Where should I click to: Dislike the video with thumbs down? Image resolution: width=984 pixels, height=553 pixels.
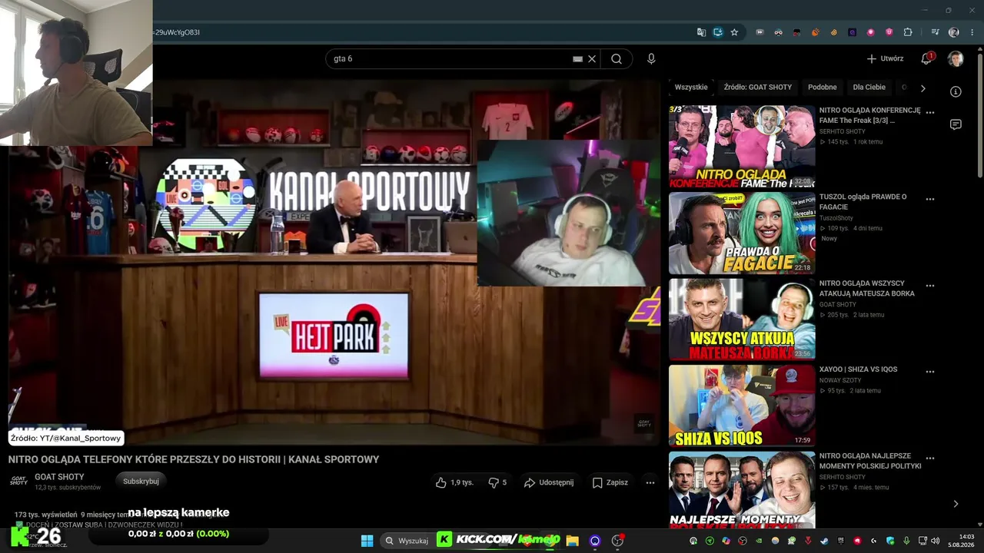pos(497,482)
